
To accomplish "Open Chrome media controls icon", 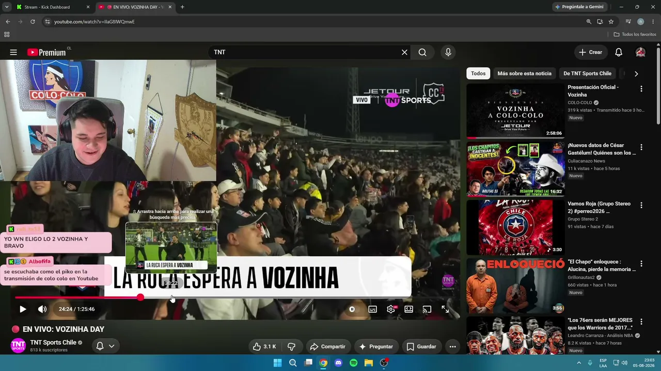I will (x=628, y=22).
